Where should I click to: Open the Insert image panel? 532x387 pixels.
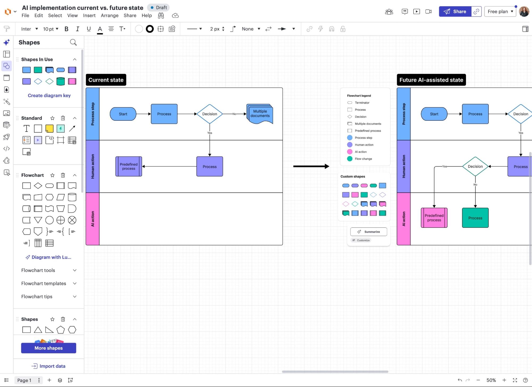coord(6,114)
